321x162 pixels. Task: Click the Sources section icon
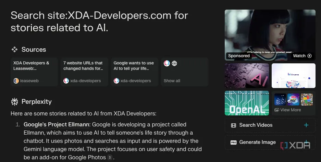coord(14,50)
